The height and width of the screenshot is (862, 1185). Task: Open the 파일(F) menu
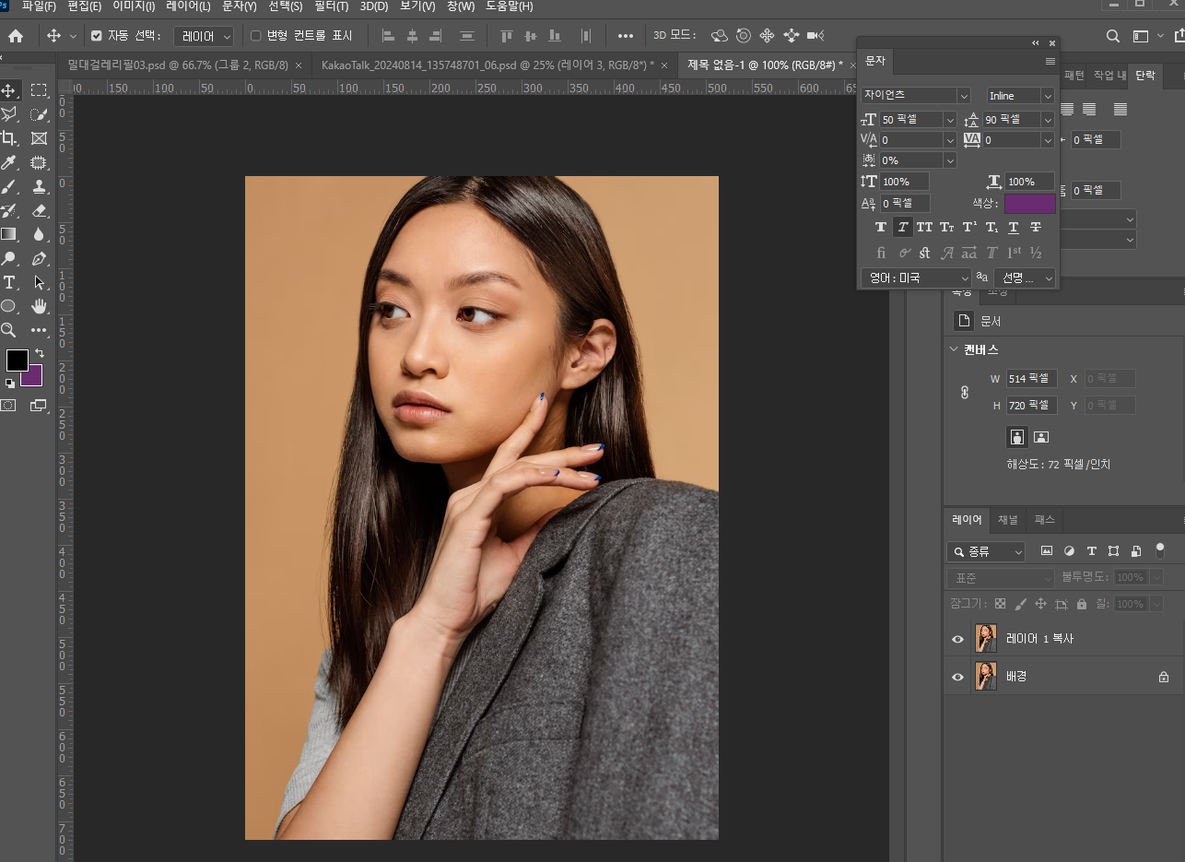39,6
